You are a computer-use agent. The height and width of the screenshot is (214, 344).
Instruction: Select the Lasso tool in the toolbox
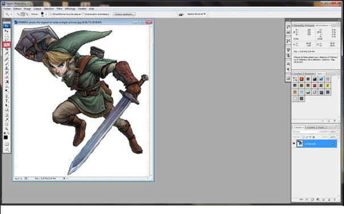[x=7, y=40]
